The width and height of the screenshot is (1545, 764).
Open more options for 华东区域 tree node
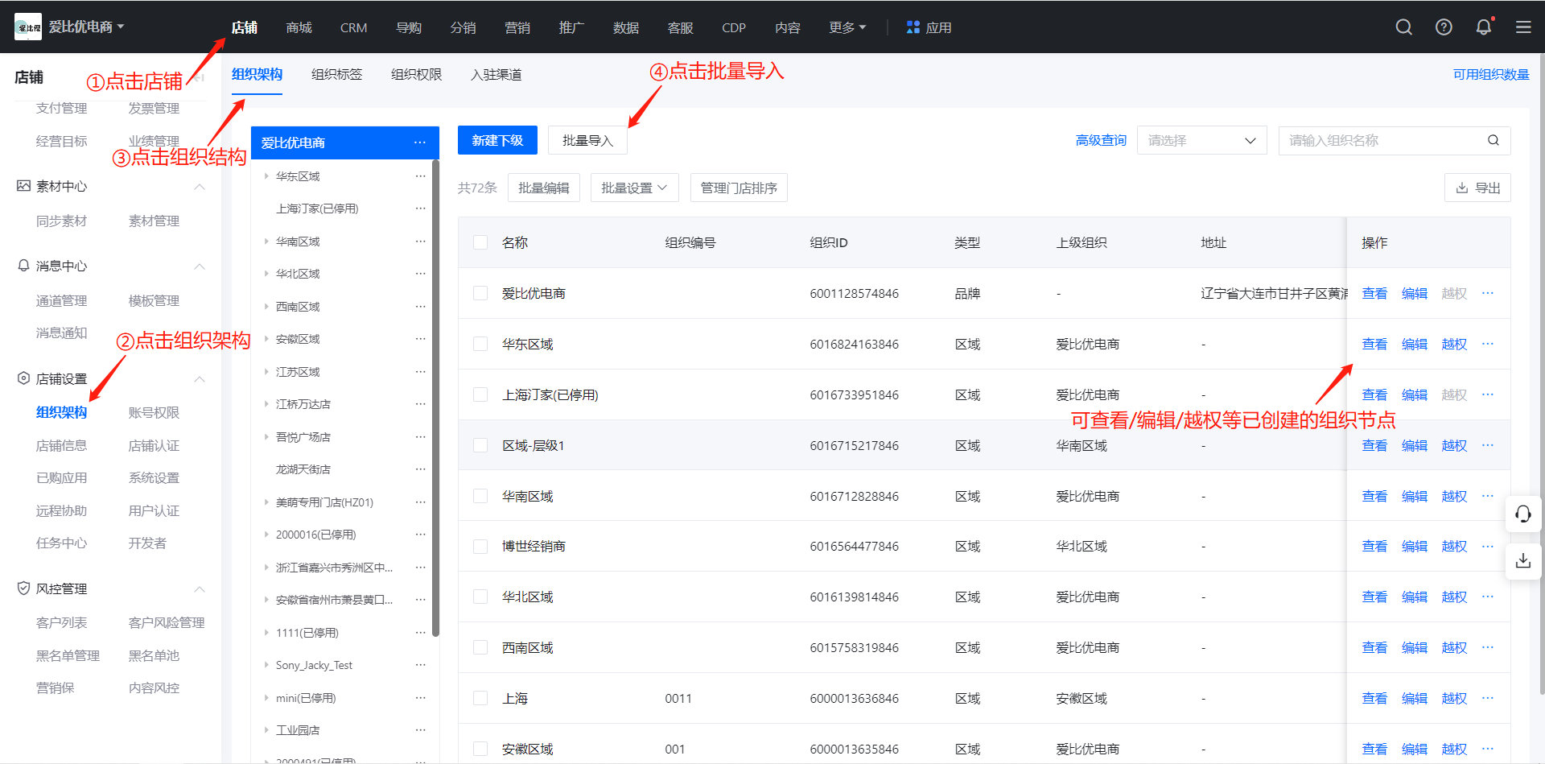click(x=420, y=176)
